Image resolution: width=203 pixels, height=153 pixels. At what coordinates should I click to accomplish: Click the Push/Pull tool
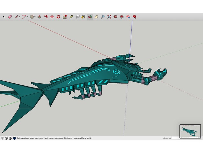click(39, 17)
